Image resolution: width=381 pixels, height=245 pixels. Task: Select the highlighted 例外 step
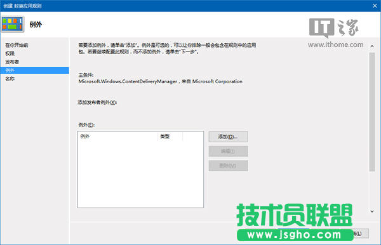tap(34, 70)
